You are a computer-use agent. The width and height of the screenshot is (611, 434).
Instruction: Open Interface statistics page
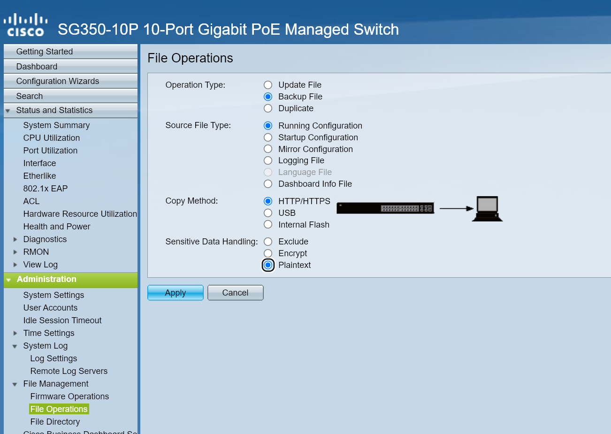pyautogui.click(x=39, y=163)
